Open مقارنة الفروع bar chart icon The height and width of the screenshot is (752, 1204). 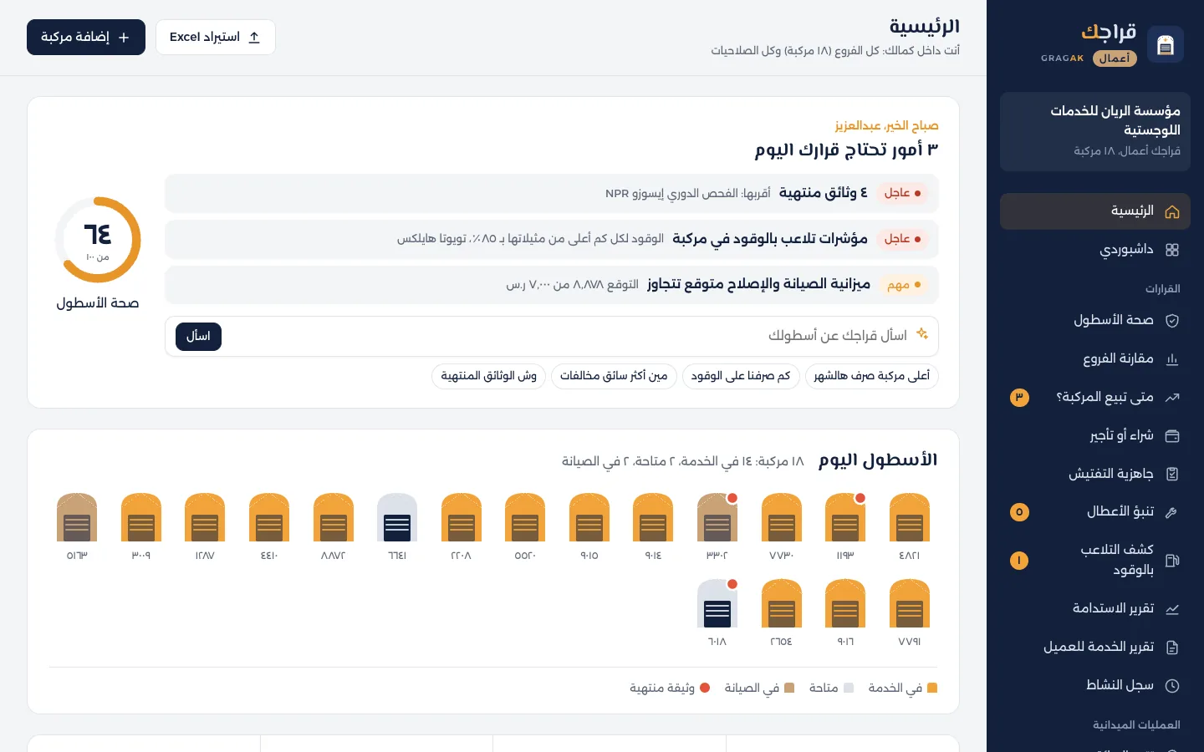tap(1172, 359)
